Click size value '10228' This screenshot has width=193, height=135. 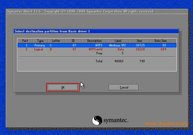(140, 49)
